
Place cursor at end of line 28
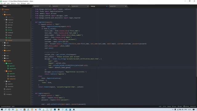(70, 68)
